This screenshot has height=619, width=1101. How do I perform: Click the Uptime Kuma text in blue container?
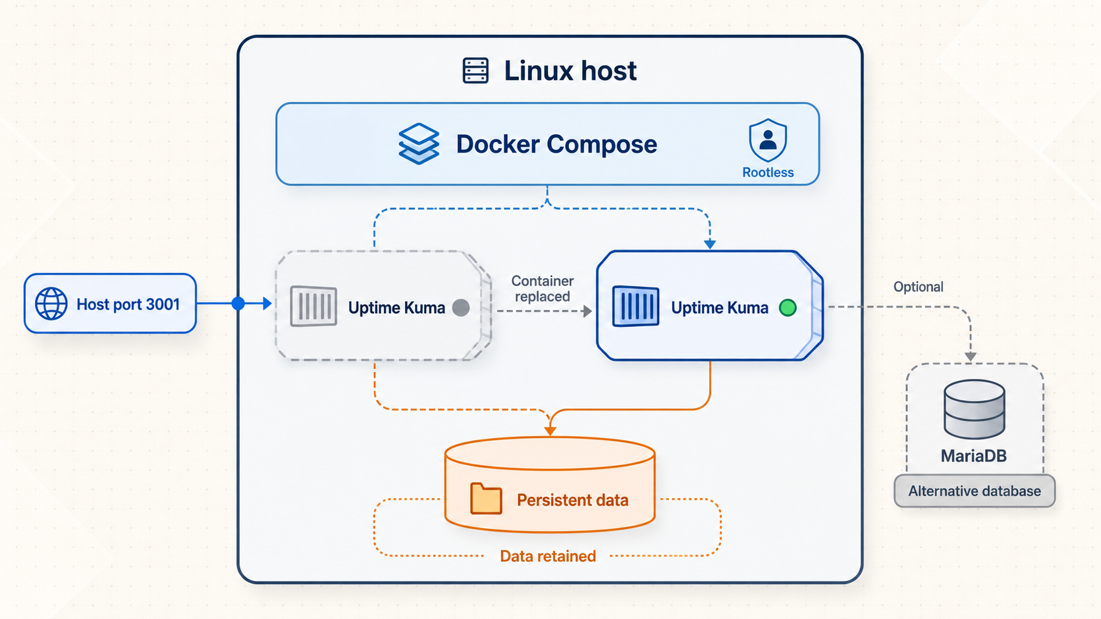coord(720,308)
